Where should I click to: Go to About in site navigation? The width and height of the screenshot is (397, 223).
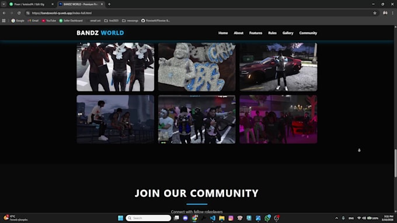pyautogui.click(x=239, y=33)
